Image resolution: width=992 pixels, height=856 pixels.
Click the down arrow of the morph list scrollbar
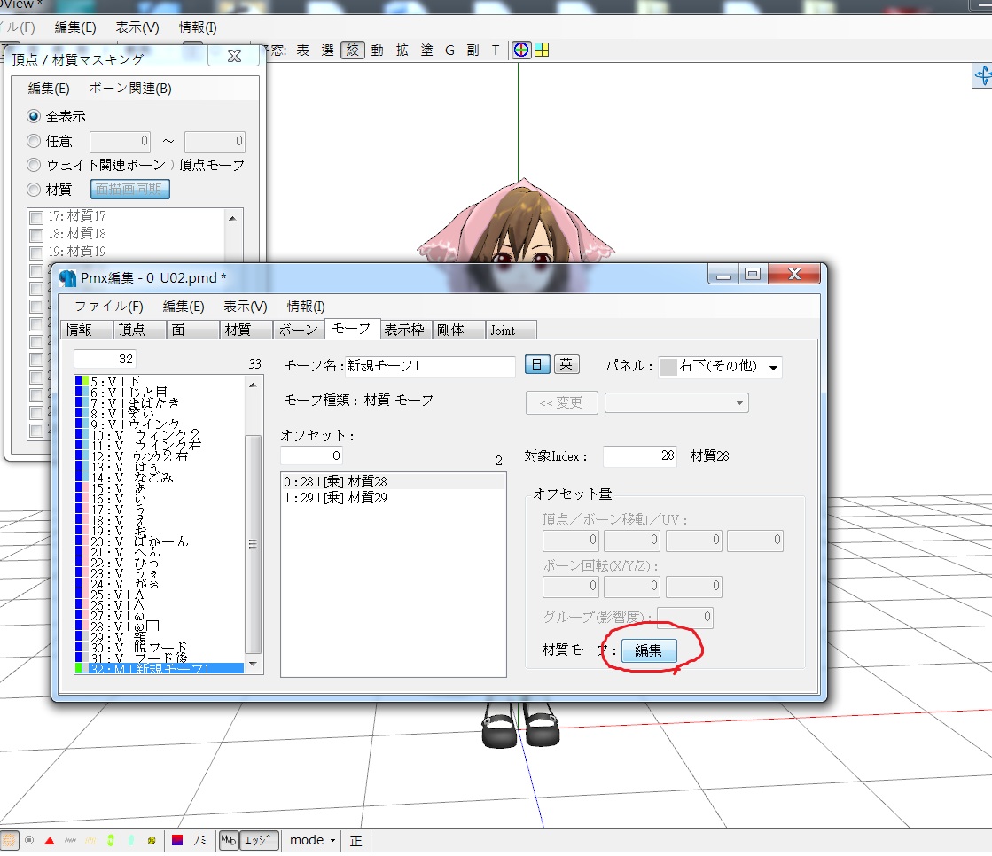253,664
